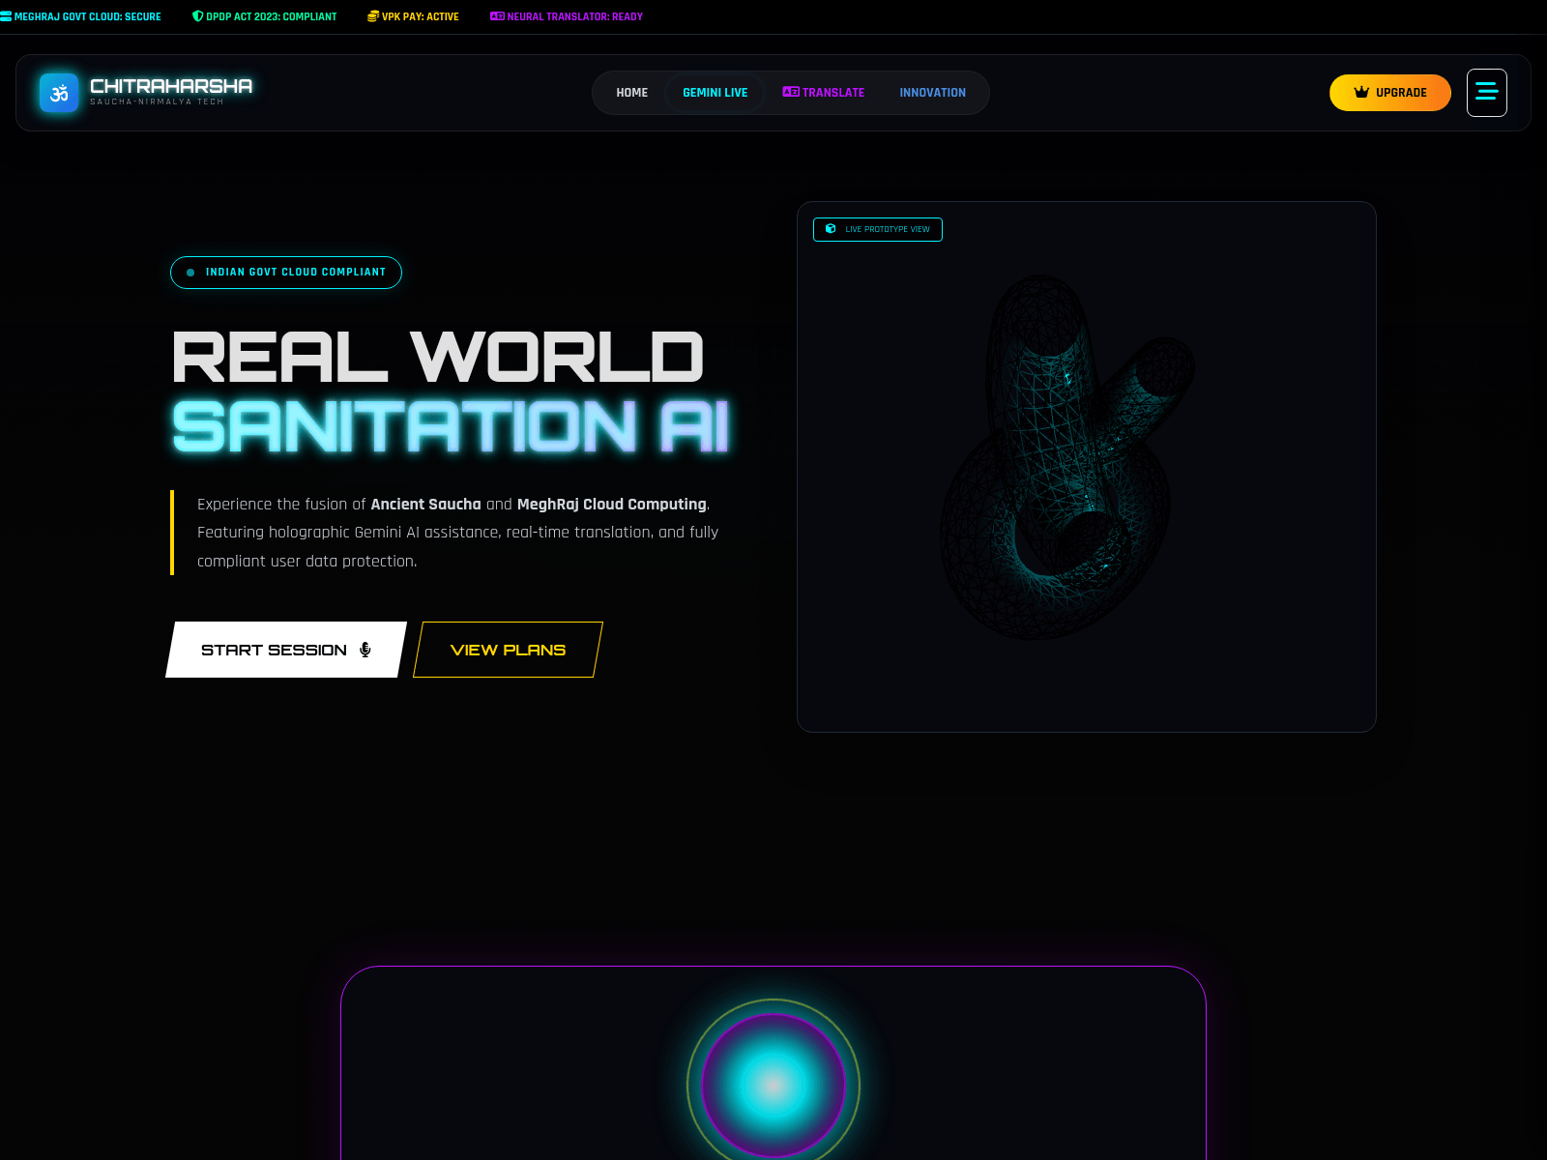1547x1160 pixels.
Task: Click the coins icon beside VPK Pay
Action: [373, 16]
